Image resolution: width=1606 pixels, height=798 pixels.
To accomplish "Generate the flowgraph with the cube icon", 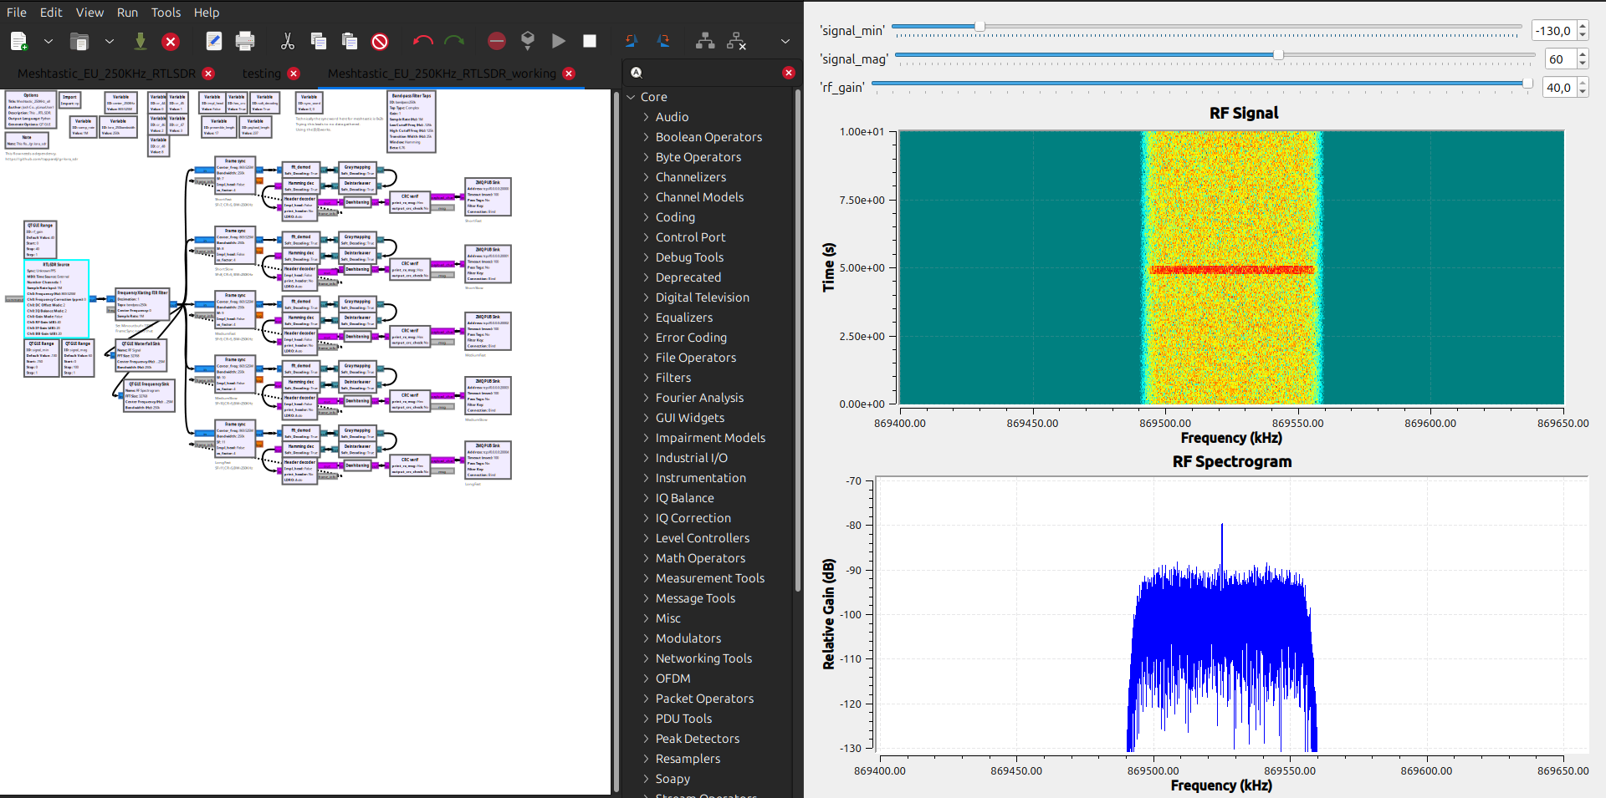I will pyautogui.click(x=528, y=41).
